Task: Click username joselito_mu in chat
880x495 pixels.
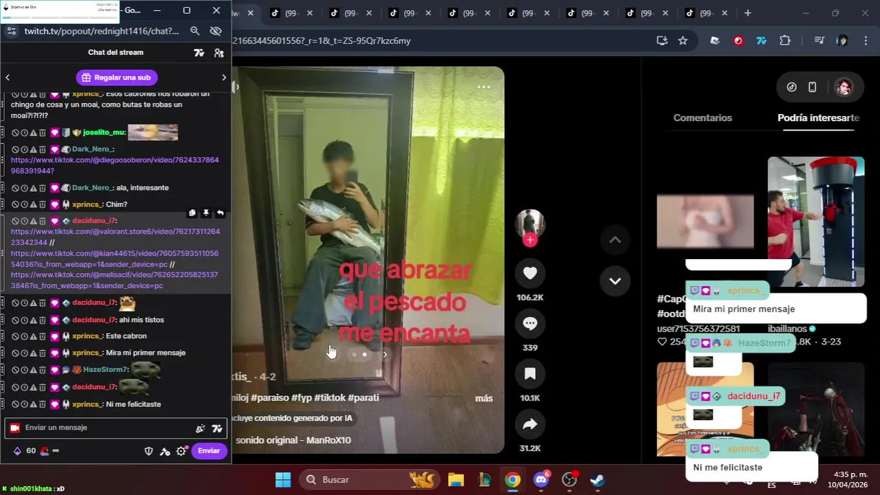Action: click(x=103, y=133)
